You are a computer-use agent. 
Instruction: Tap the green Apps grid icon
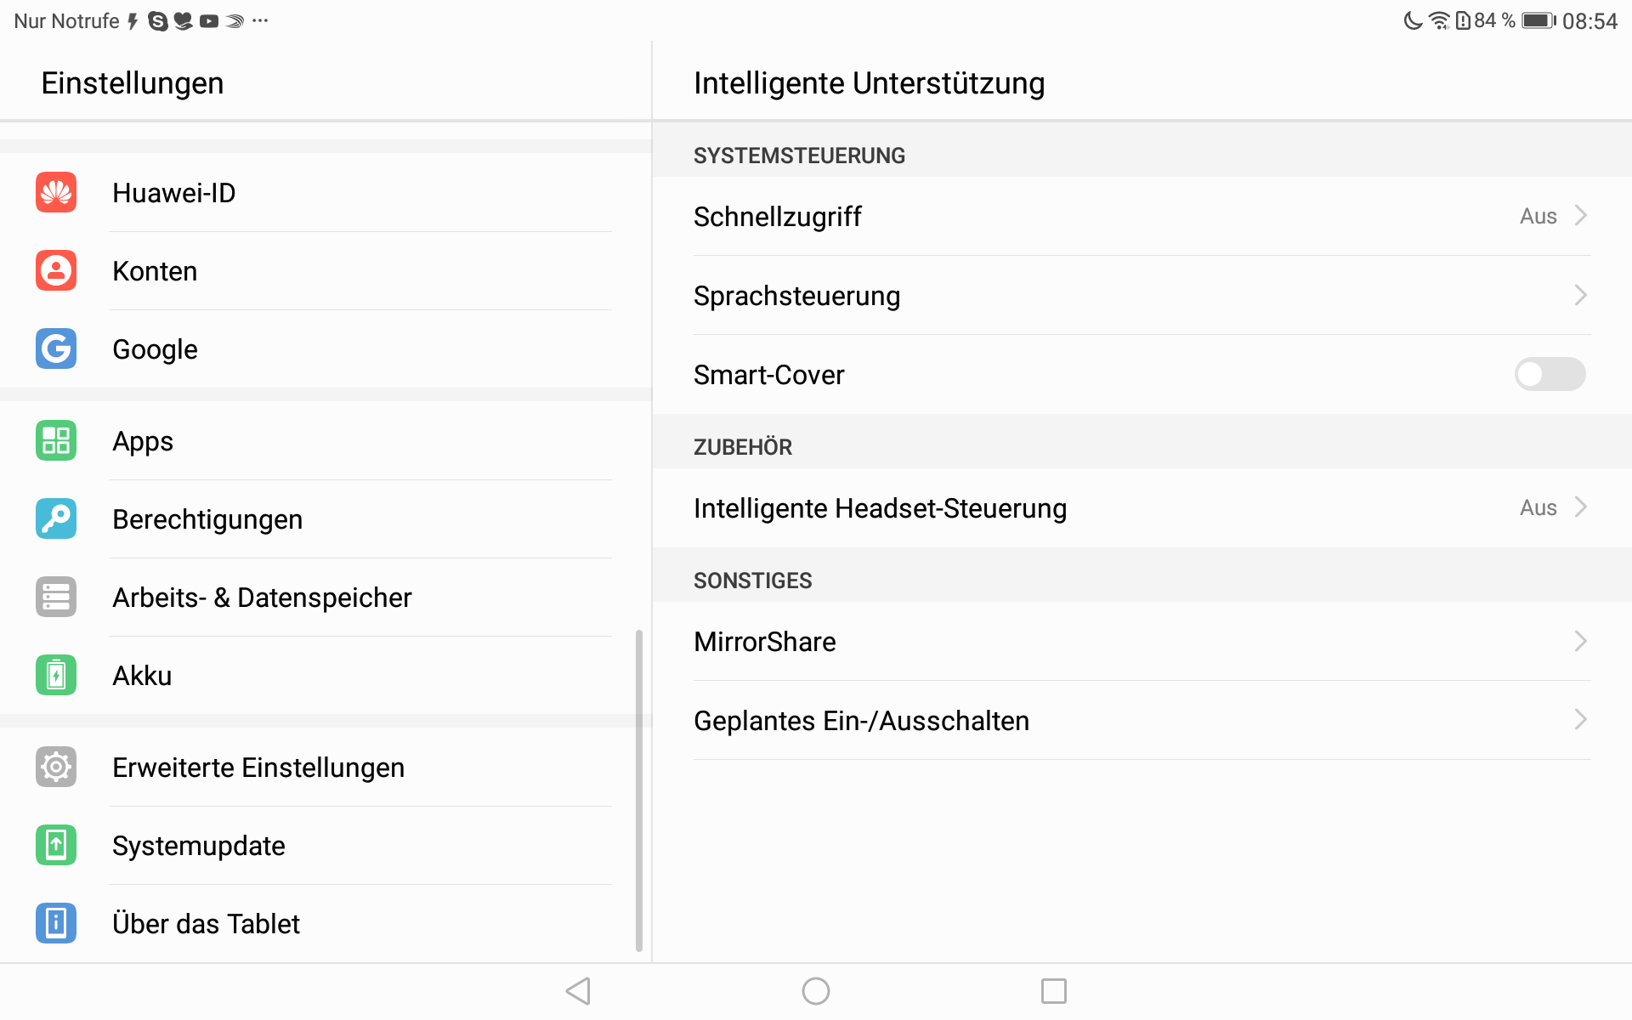click(56, 441)
